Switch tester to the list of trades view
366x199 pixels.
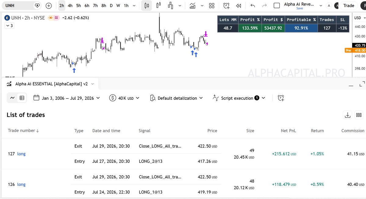[22, 98]
